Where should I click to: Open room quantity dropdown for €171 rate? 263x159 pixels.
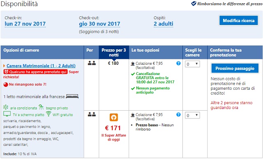click(x=192, y=116)
